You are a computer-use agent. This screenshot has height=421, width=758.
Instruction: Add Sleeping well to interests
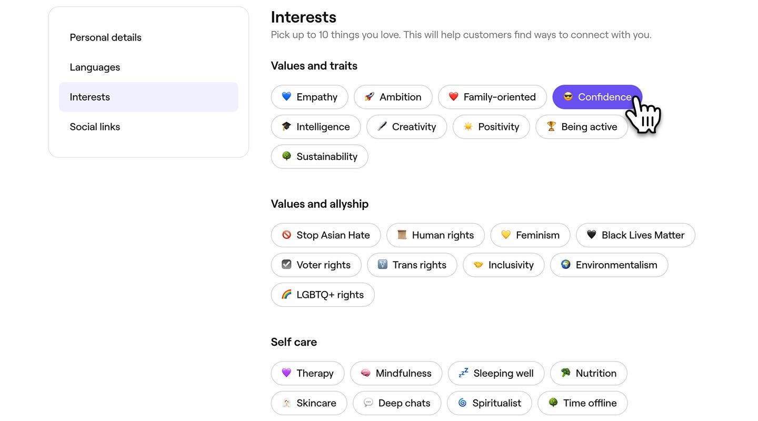496,373
